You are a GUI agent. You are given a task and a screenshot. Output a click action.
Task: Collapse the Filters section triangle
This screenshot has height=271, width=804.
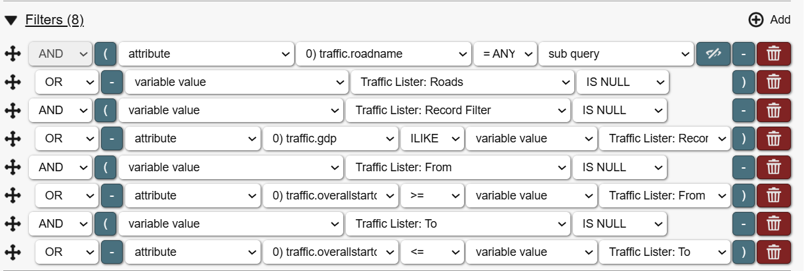coord(11,20)
